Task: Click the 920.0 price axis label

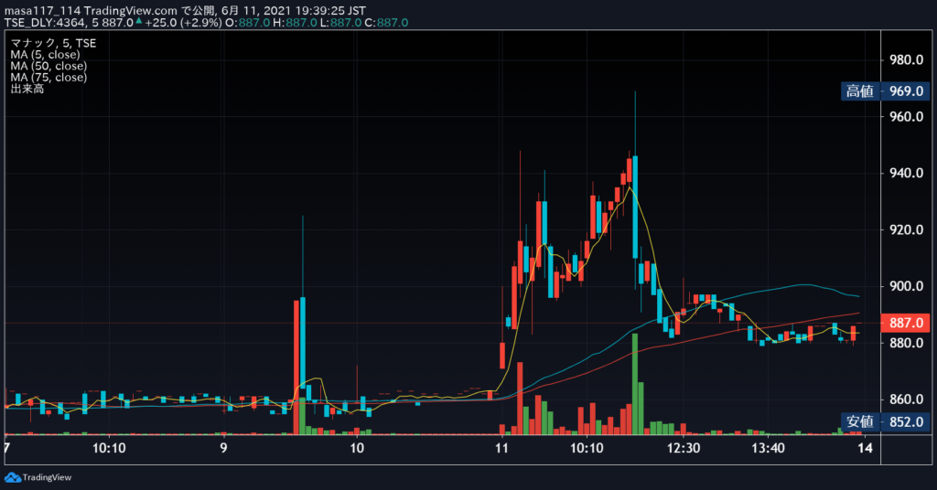Action: click(x=906, y=229)
